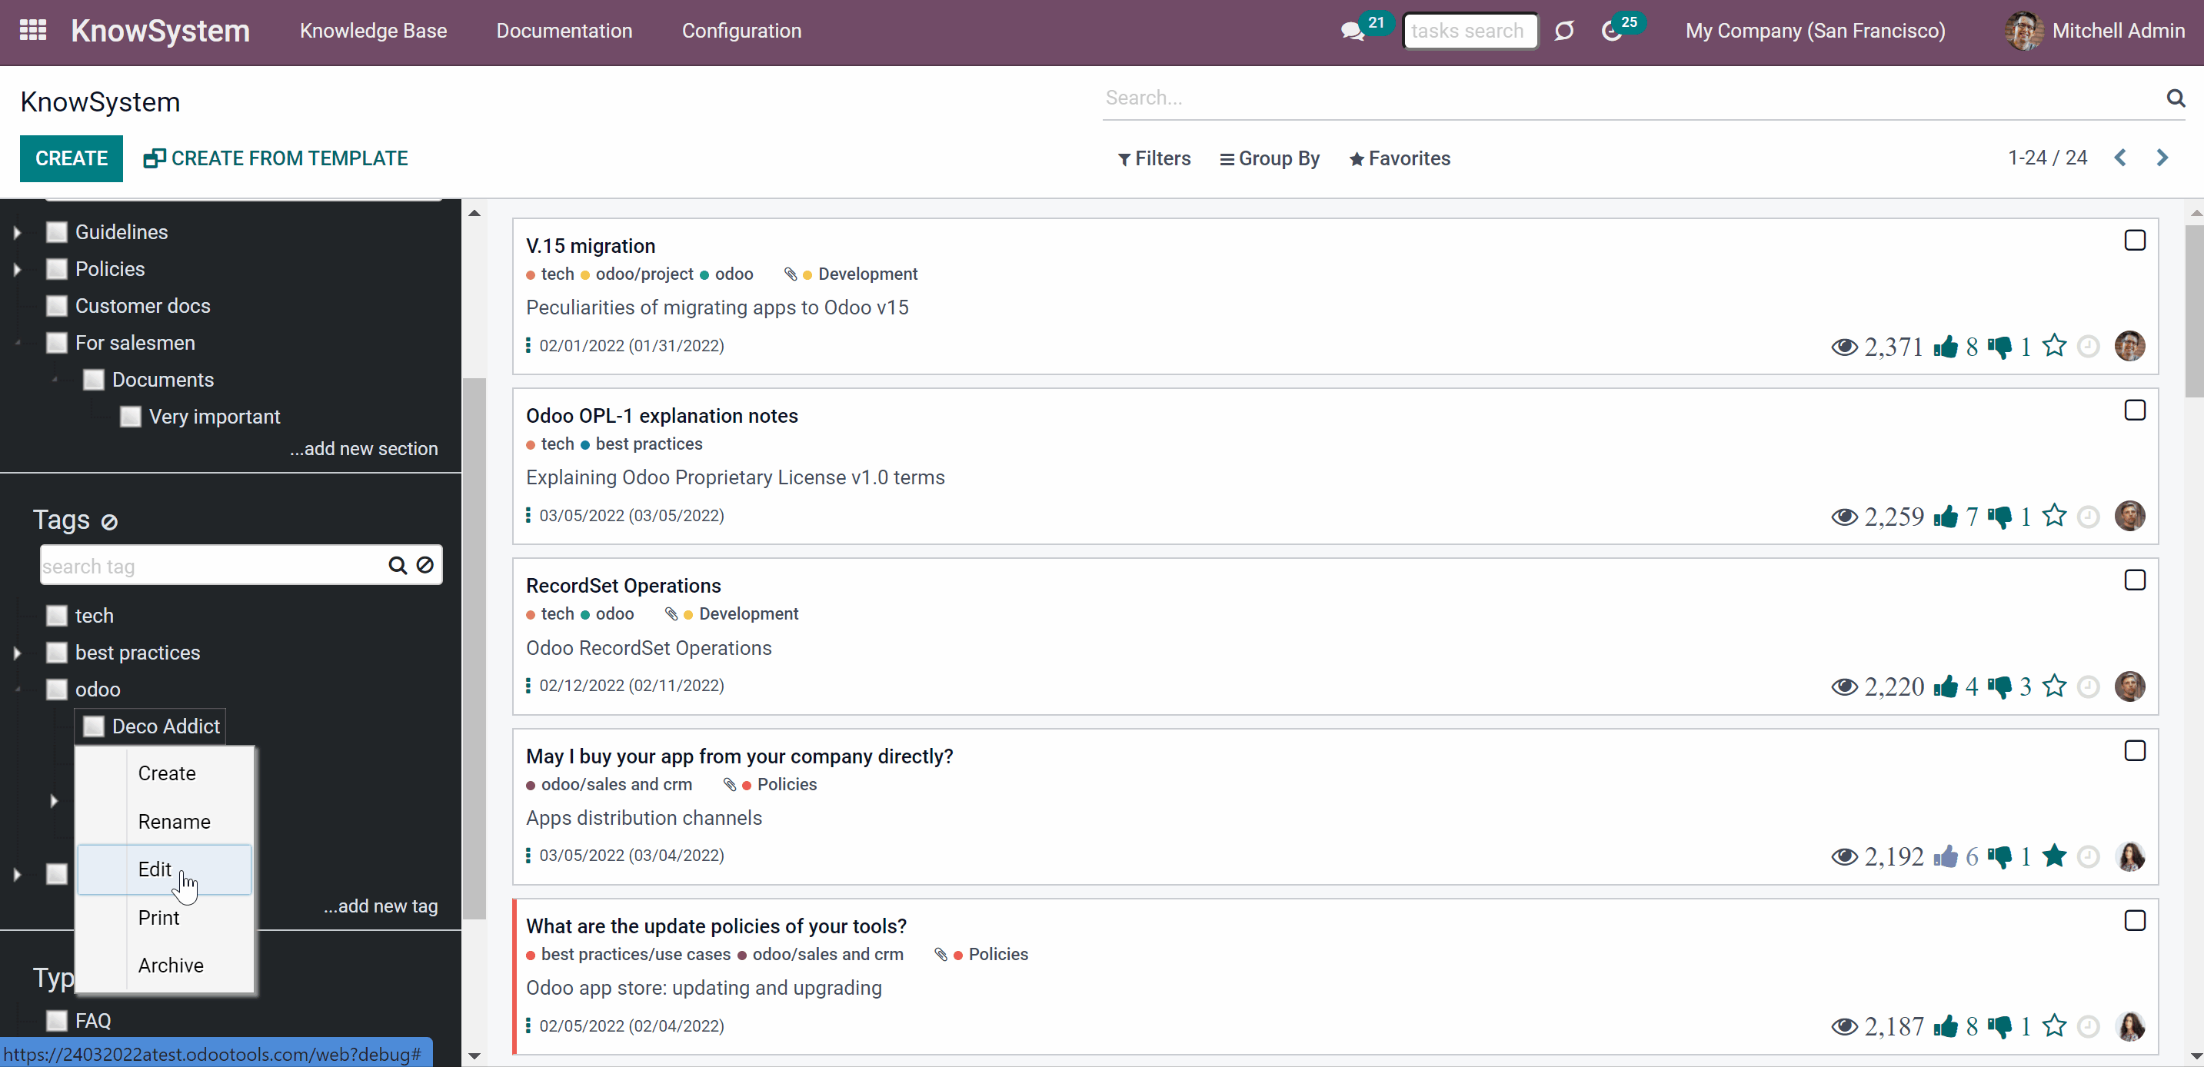The width and height of the screenshot is (2204, 1067).
Task: Open the Favorites dropdown
Action: (x=1400, y=158)
